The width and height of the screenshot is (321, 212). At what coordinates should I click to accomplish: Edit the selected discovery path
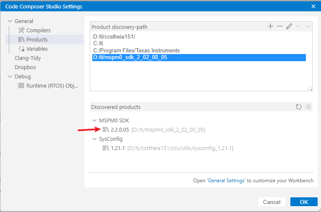click(289, 26)
